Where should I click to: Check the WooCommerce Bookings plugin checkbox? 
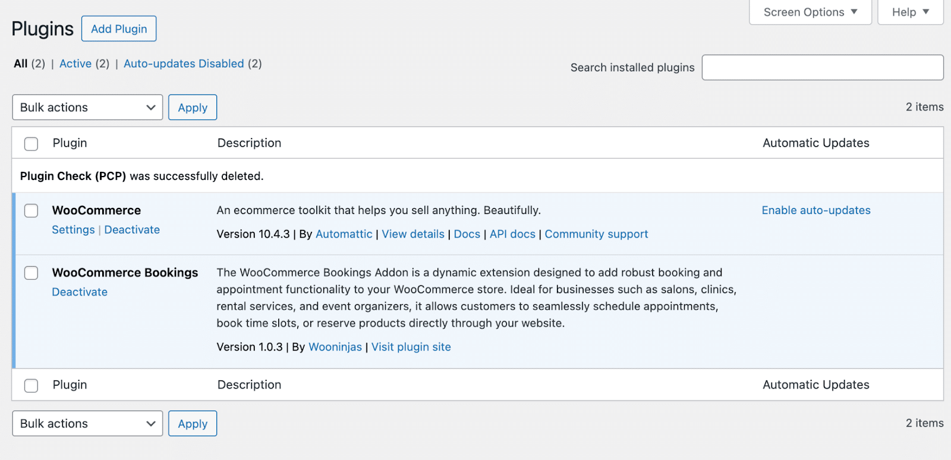tap(32, 273)
